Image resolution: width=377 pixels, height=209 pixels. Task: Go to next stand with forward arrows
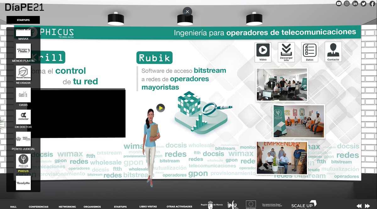tap(367, 206)
